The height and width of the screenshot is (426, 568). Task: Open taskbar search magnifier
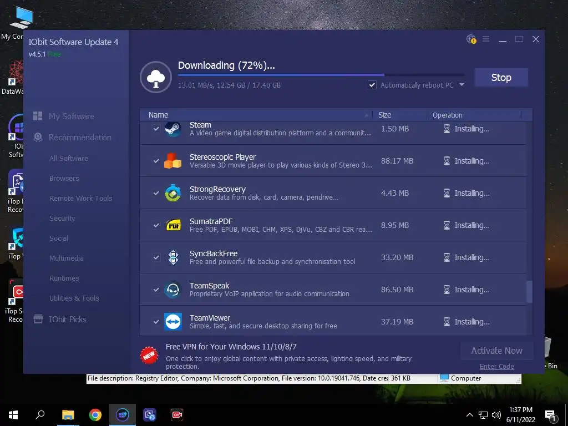pyautogui.click(x=40, y=415)
